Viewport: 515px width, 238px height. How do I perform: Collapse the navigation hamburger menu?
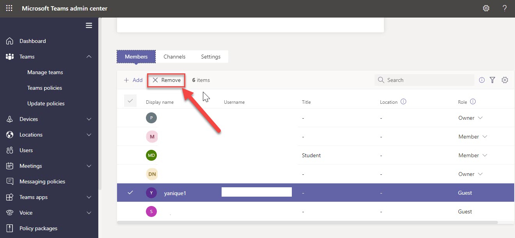(89, 25)
